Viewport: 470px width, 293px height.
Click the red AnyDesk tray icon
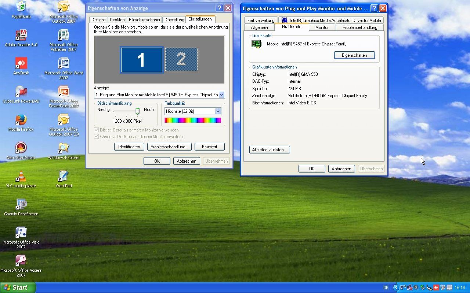436,288
